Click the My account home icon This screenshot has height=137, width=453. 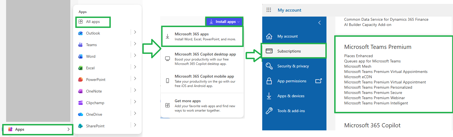(x=269, y=36)
